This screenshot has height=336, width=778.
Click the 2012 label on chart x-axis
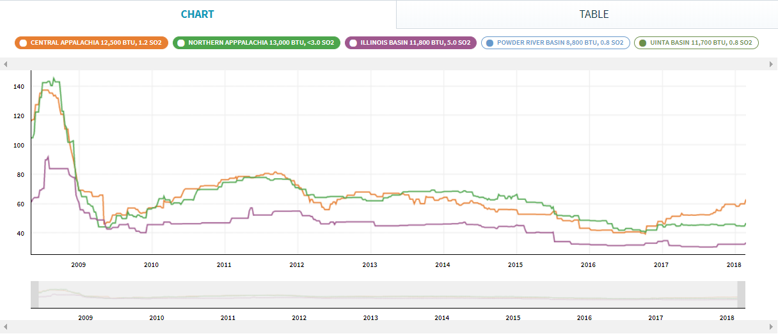point(297,264)
